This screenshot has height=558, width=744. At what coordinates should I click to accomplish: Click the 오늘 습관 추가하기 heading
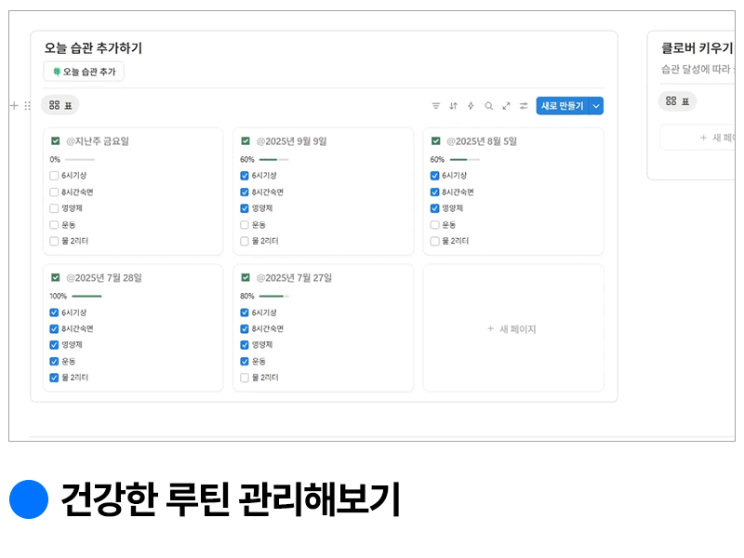(93, 47)
